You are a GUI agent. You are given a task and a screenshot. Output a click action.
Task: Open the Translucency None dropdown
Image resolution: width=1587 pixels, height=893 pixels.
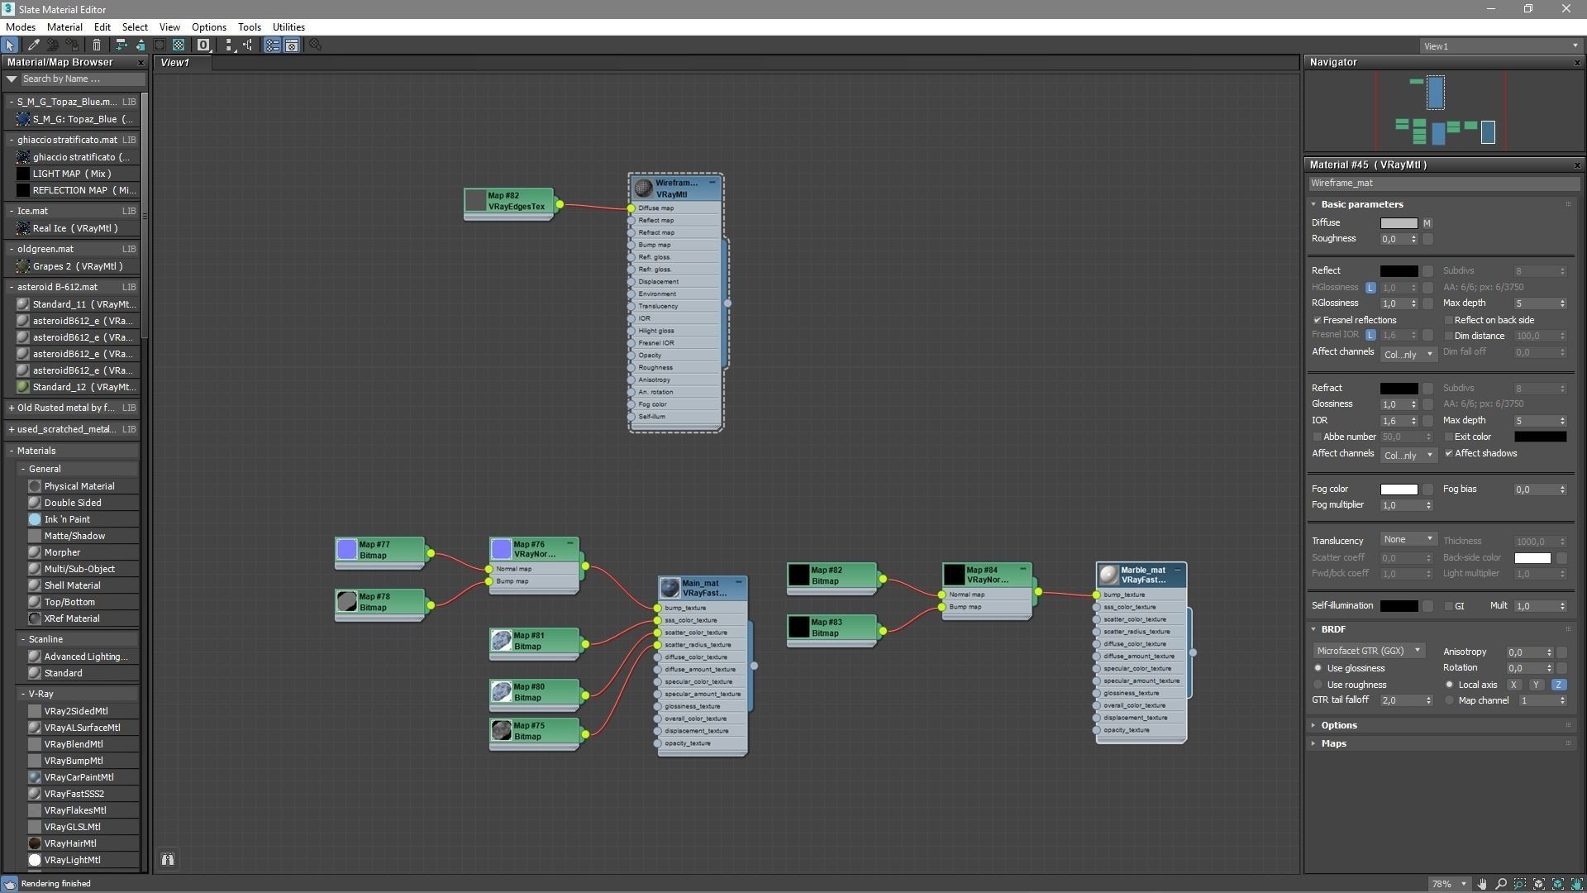(1408, 540)
